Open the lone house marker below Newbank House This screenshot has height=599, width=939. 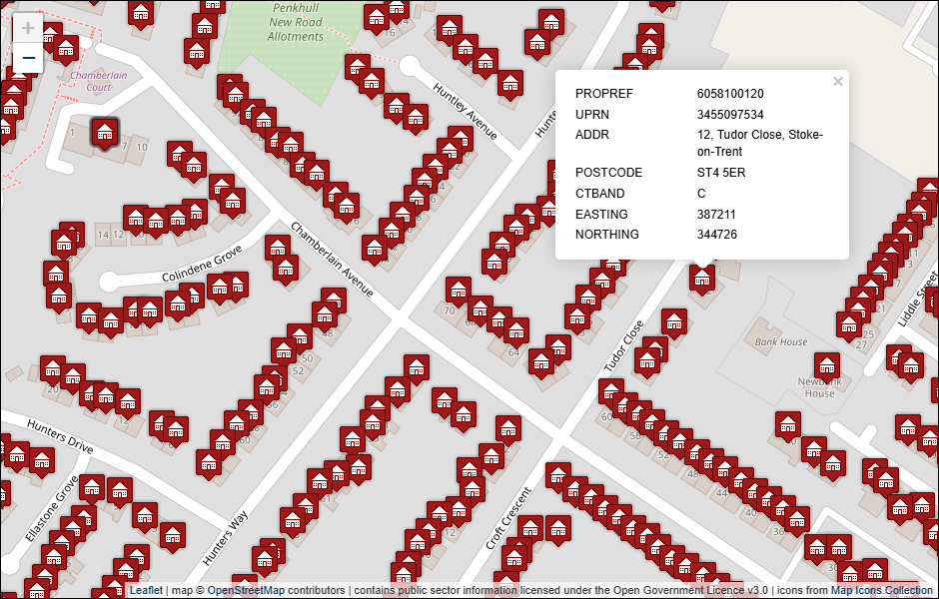(789, 424)
